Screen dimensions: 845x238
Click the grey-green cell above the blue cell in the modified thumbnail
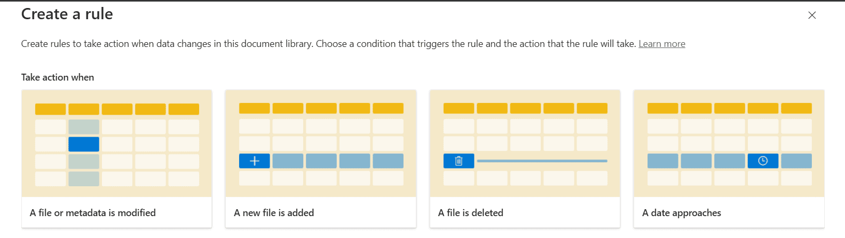tap(84, 127)
